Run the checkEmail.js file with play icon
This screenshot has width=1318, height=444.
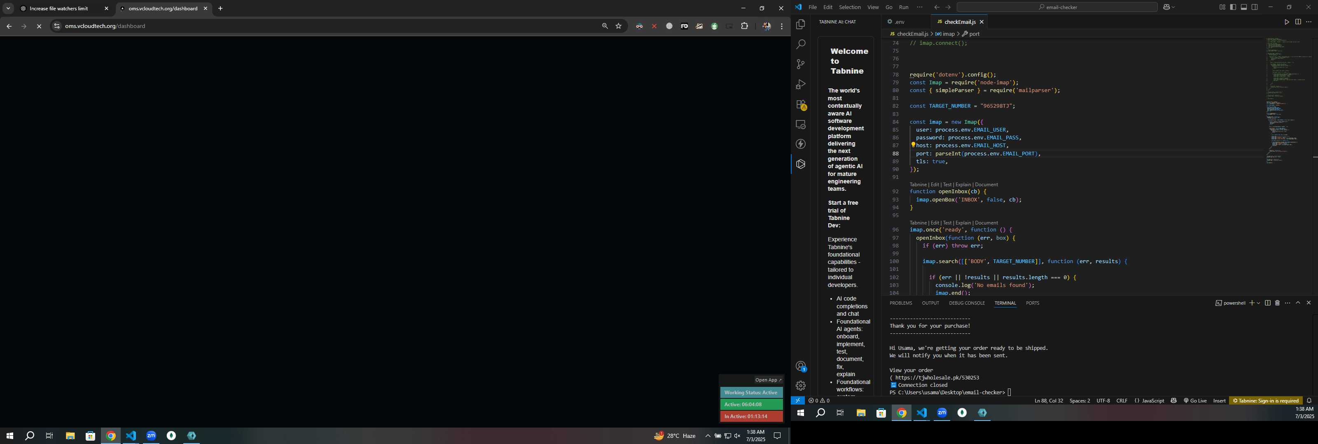coord(1286,22)
